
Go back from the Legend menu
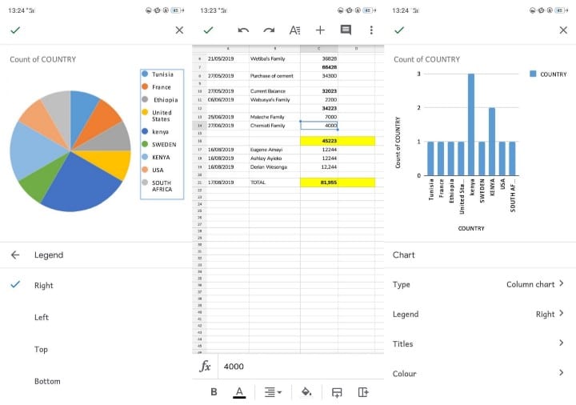15,255
